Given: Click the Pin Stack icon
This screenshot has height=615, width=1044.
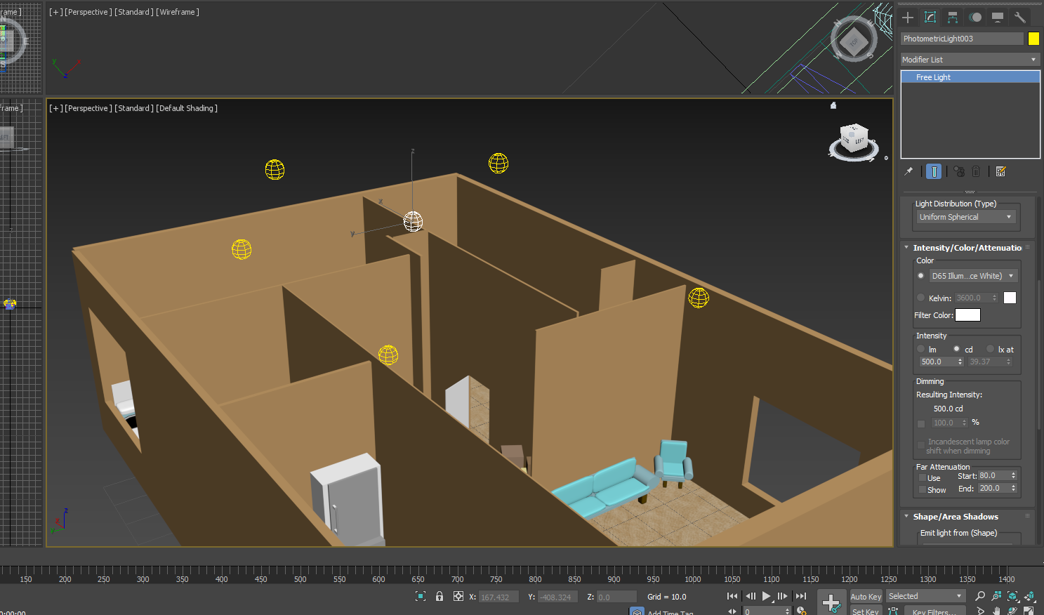Looking at the screenshot, I should [x=908, y=171].
